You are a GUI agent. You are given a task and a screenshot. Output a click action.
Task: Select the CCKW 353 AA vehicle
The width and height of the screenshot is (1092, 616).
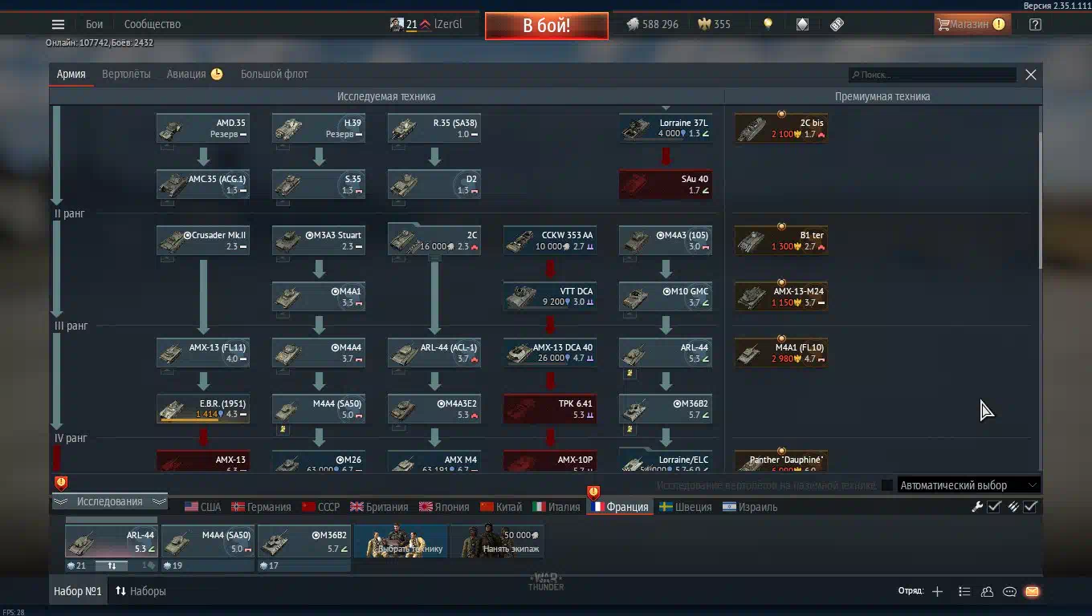click(550, 241)
